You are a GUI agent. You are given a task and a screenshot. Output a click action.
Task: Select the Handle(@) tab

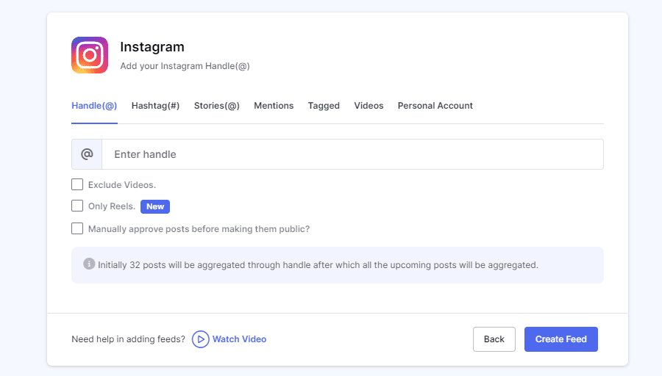tap(94, 106)
